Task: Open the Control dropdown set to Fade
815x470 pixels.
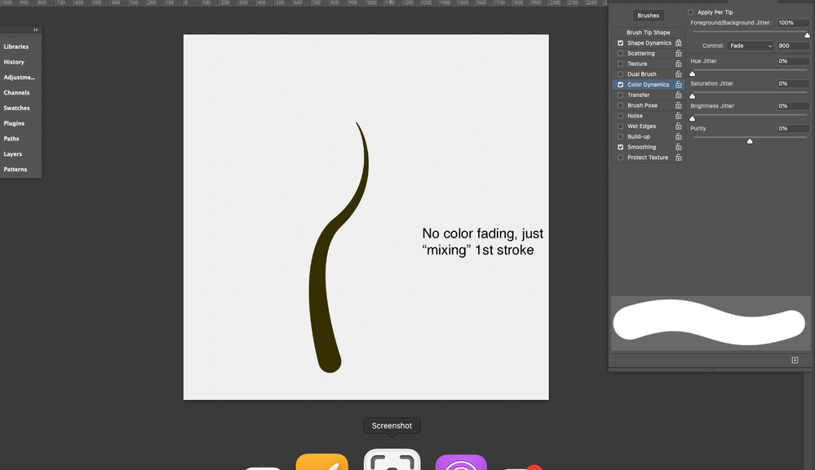Action: (750, 46)
